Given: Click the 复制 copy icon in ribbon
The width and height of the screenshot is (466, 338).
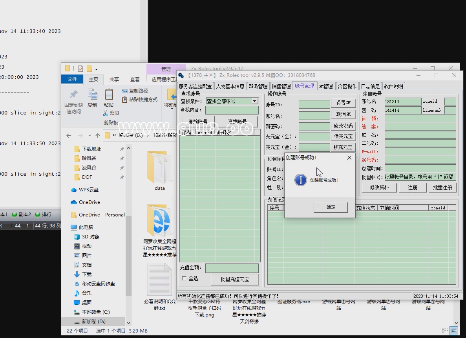Looking at the screenshot, I should point(92,95).
